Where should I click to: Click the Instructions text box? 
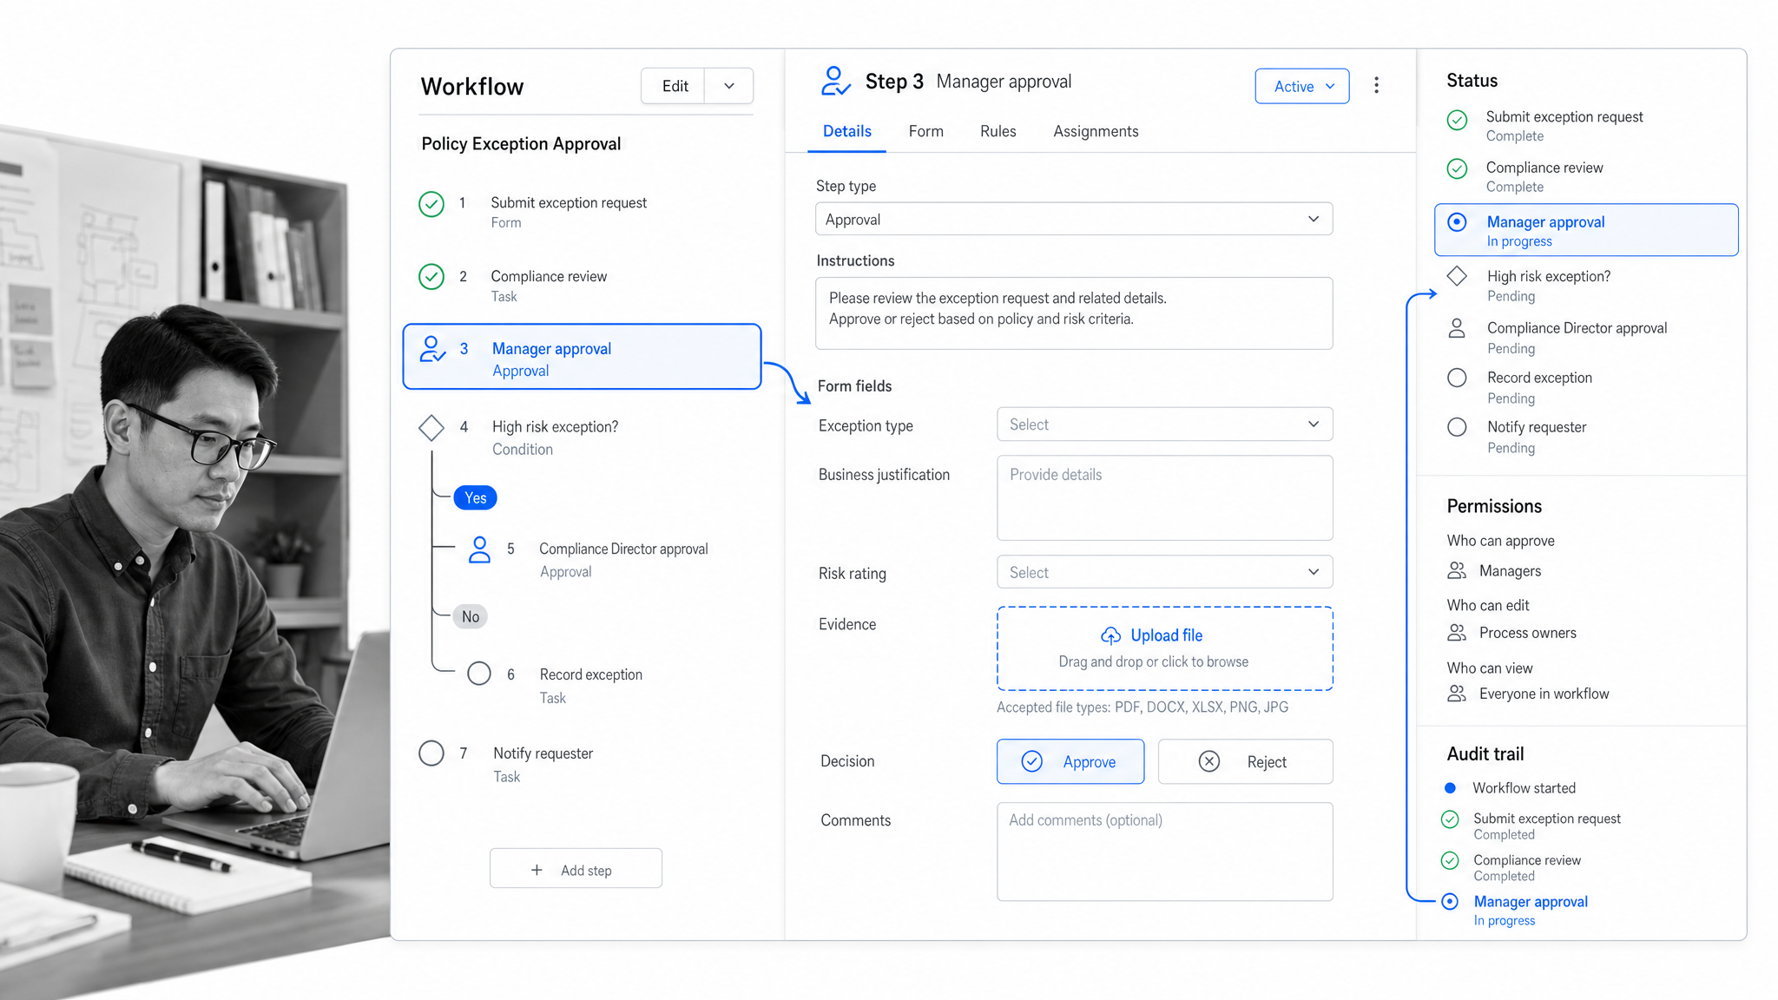pos(1074,313)
